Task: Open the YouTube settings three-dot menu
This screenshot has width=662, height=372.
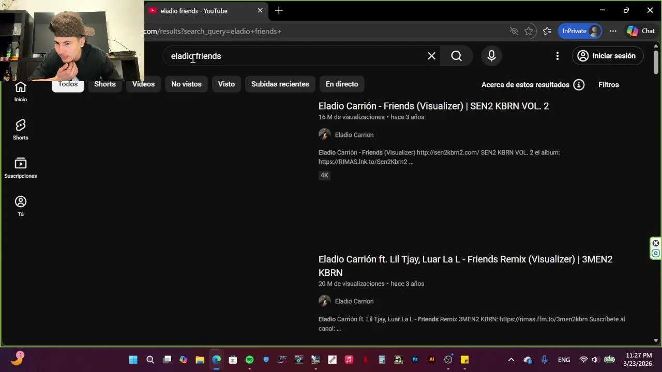Action: point(557,56)
